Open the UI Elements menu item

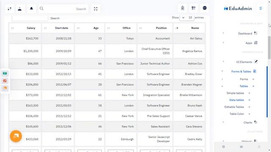coord(244,62)
